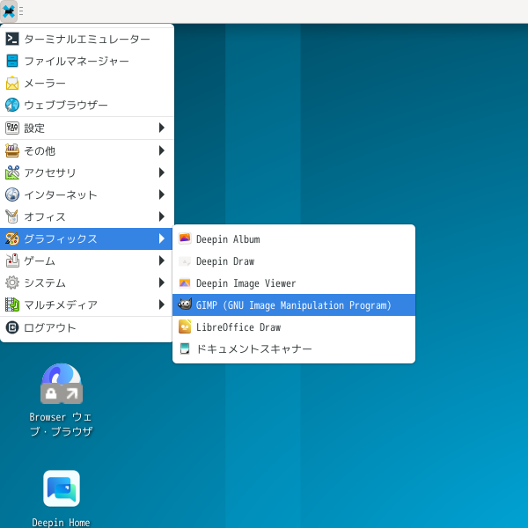Image resolution: width=528 pixels, height=528 pixels.
Task: Expand the アクセサリ submenu arrow
Action: (162, 172)
